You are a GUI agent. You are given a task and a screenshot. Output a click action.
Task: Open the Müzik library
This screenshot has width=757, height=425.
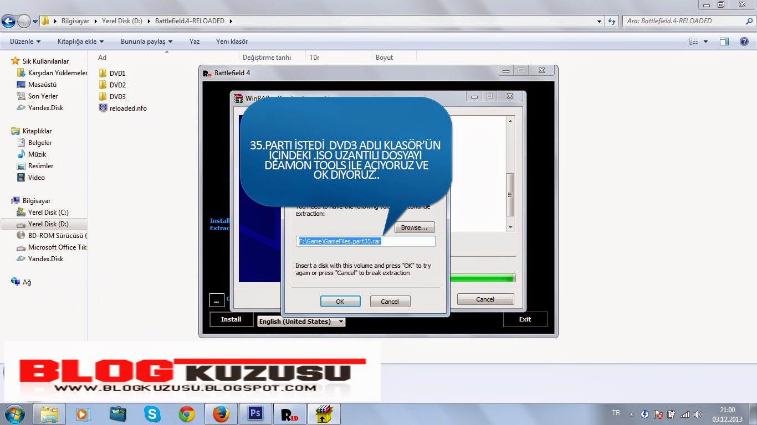tap(37, 154)
